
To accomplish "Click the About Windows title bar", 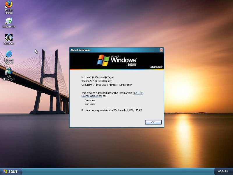I will pyautogui.click(x=116, y=50).
